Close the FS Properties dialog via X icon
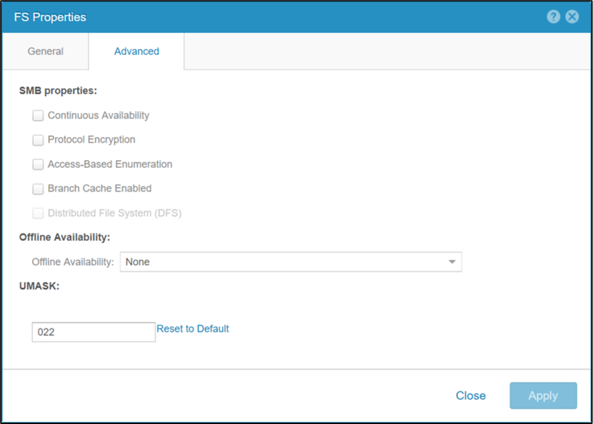This screenshot has width=593, height=424. pyautogui.click(x=572, y=17)
